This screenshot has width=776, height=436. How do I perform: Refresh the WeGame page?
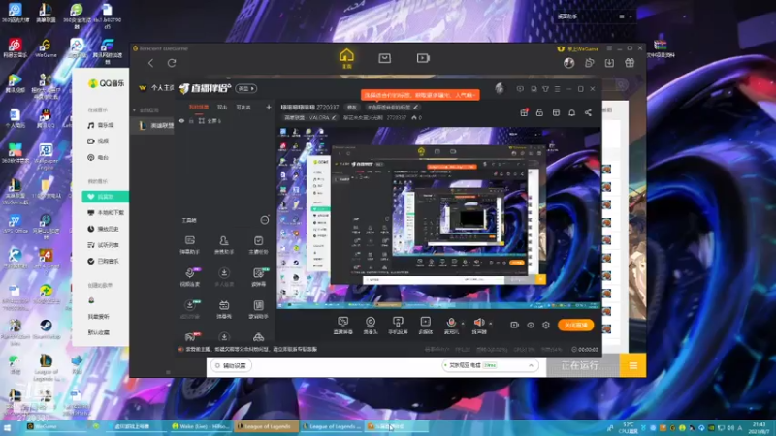point(172,63)
